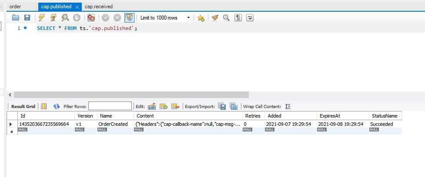This screenshot has width=425, height=177.
Task: Click NULL cell under Id column
Action: pos(46,131)
